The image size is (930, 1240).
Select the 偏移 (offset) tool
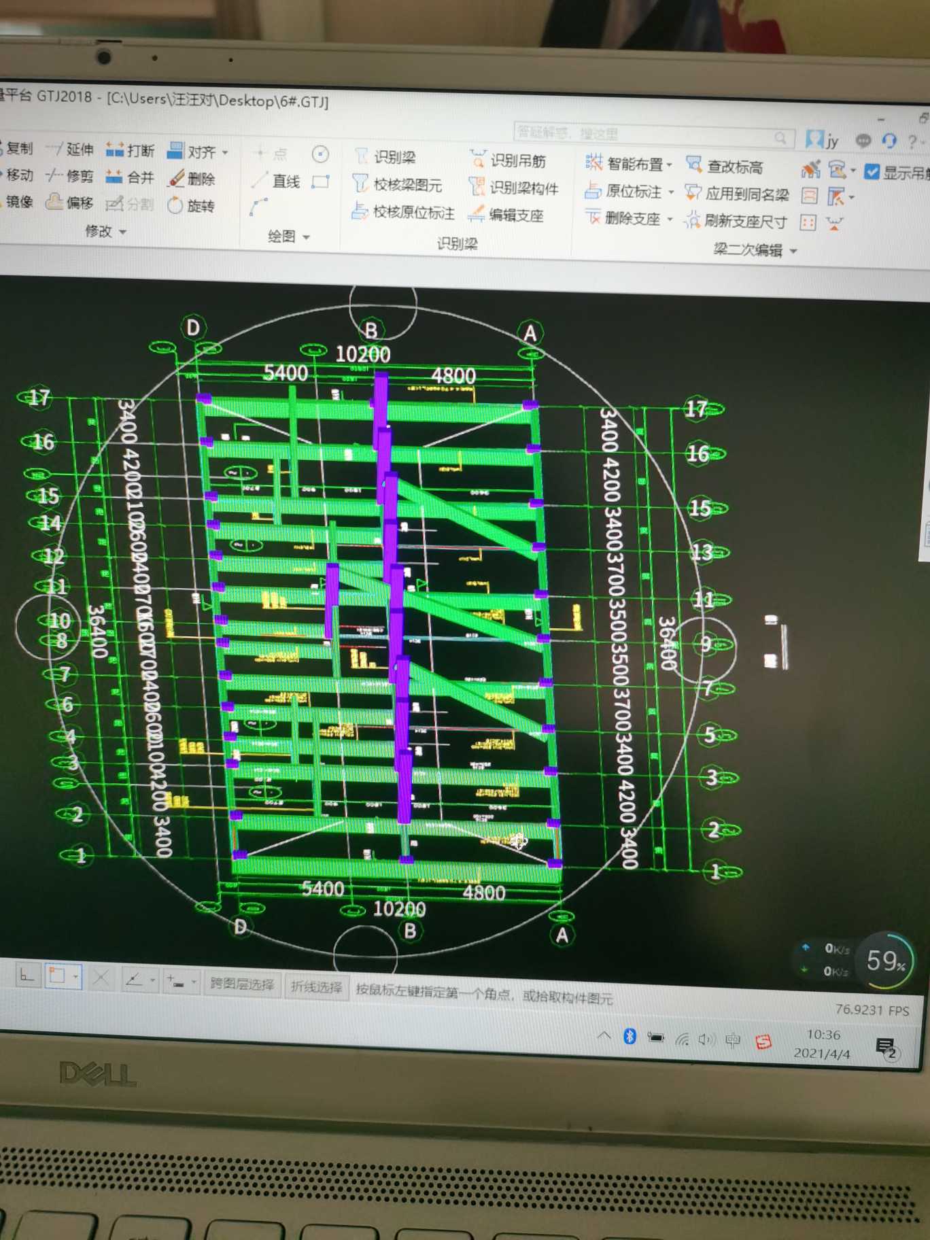pyautogui.click(x=69, y=203)
